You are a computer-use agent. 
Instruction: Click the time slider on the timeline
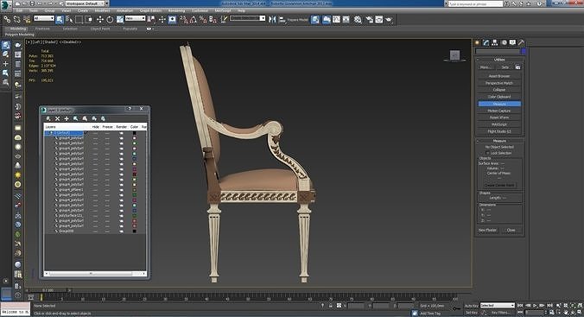[x=48, y=290]
